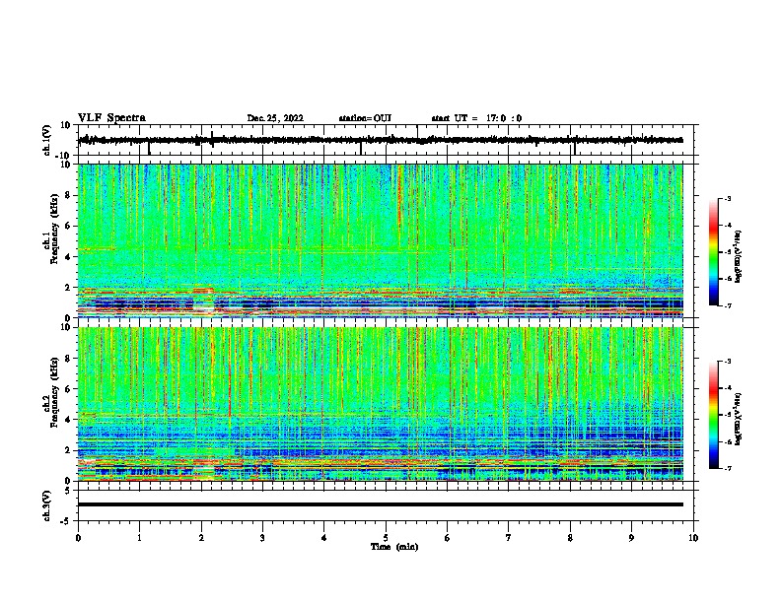Click the ch.1 color scale bar
Screen dimensions: 781x603
[714, 252]
